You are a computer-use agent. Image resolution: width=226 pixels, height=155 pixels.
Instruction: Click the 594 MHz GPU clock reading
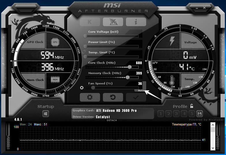(52, 55)
